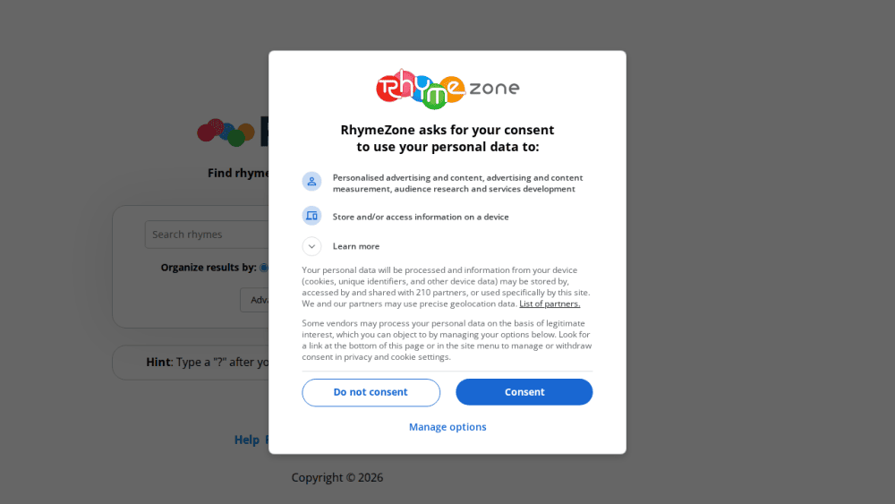
Task: Click the background colored circles logo
Action: click(x=226, y=132)
